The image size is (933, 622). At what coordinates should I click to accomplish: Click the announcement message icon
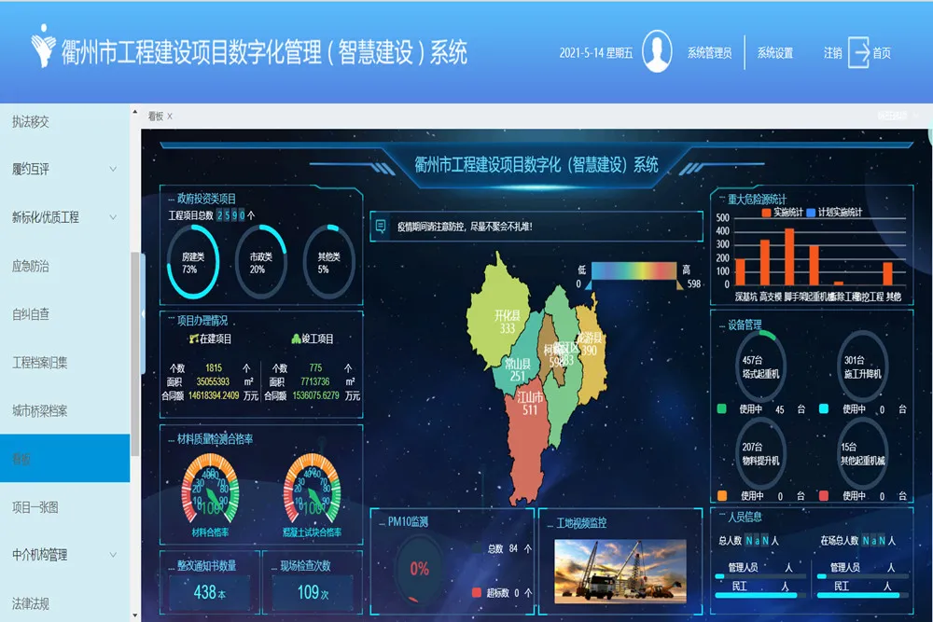(380, 226)
